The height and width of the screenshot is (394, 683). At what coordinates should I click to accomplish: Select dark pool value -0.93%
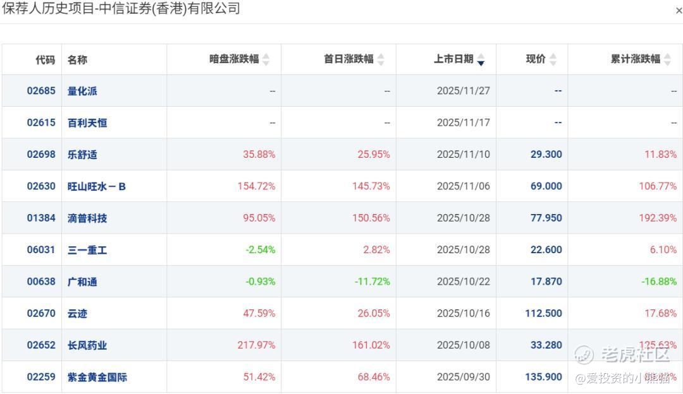[261, 282]
